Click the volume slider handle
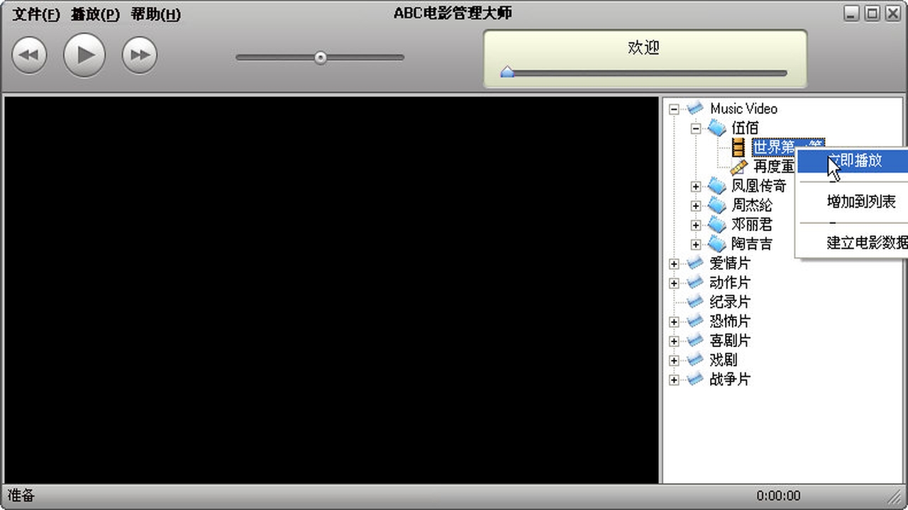 click(x=320, y=57)
